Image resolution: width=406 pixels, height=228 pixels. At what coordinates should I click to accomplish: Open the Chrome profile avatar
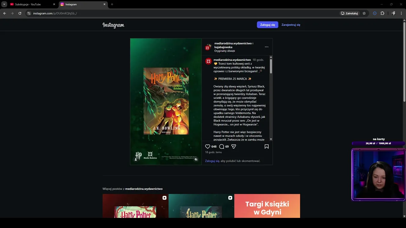pos(394,13)
